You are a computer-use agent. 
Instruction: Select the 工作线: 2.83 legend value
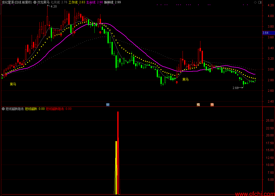tap(77, 3)
